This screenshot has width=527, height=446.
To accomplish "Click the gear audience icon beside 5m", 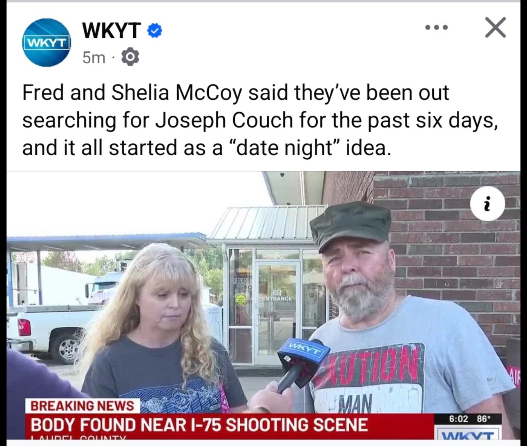I will [x=130, y=58].
